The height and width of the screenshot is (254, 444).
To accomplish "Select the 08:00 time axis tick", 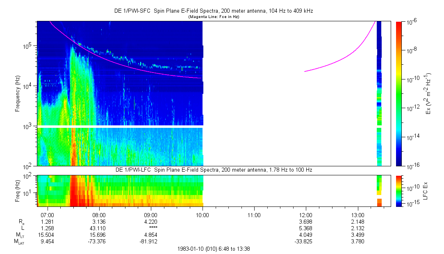I will pyautogui.click(x=99, y=215).
